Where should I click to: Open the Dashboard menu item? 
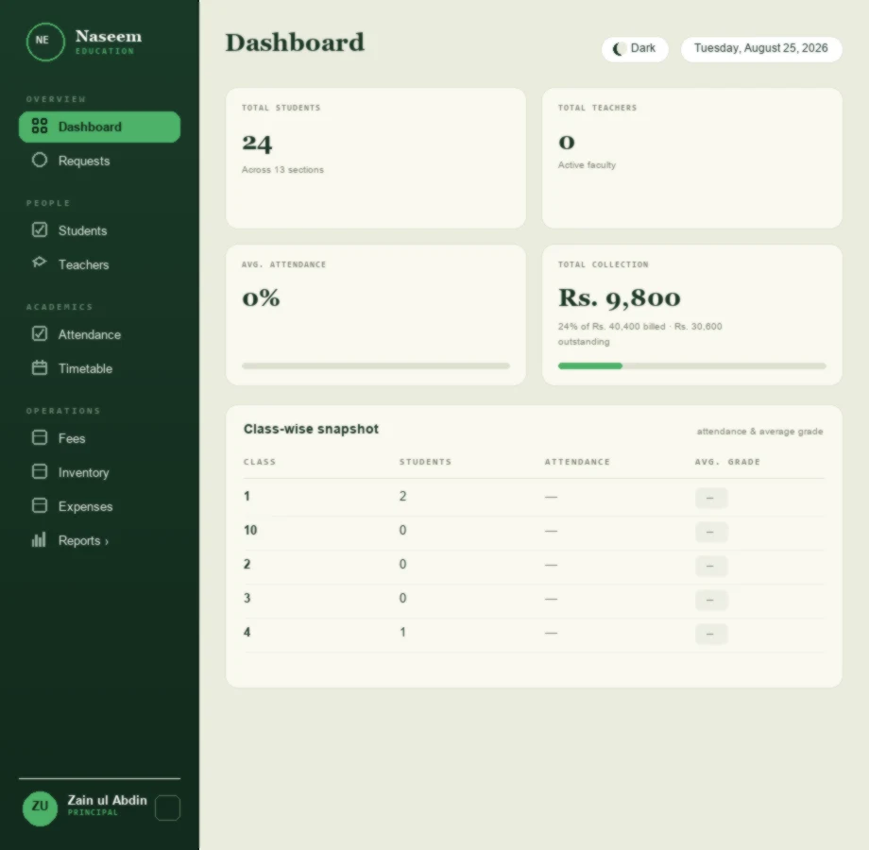coord(99,127)
